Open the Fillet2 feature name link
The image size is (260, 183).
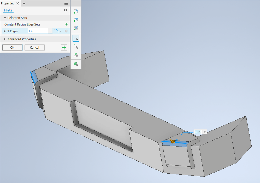point(8,10)
